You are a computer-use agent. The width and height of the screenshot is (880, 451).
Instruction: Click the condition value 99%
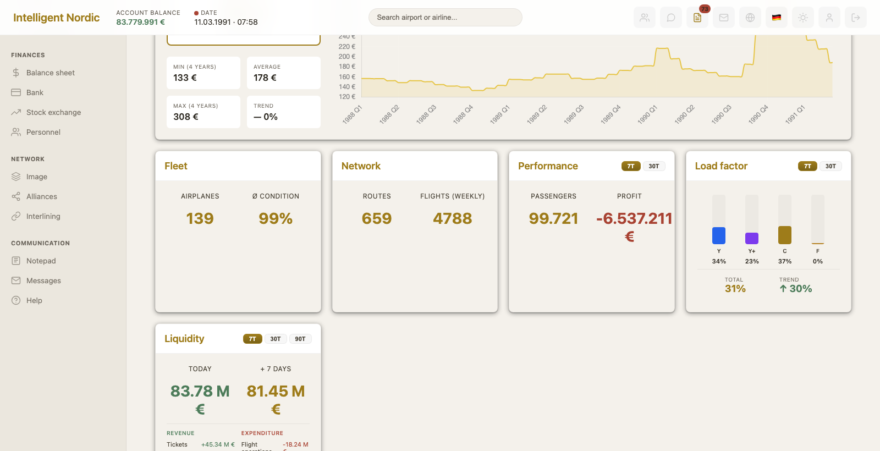[276, 218]
